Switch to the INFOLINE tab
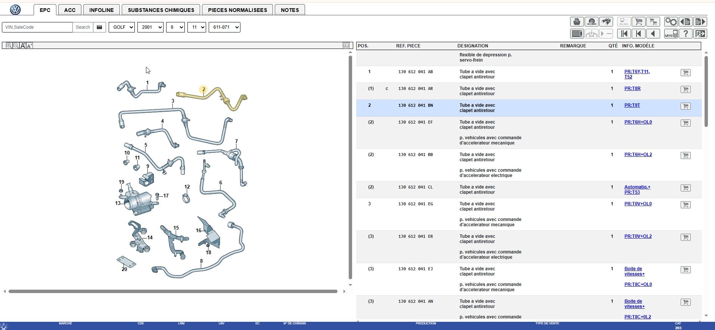This screenshot has height=330, width=715. (x=101, y=10)
